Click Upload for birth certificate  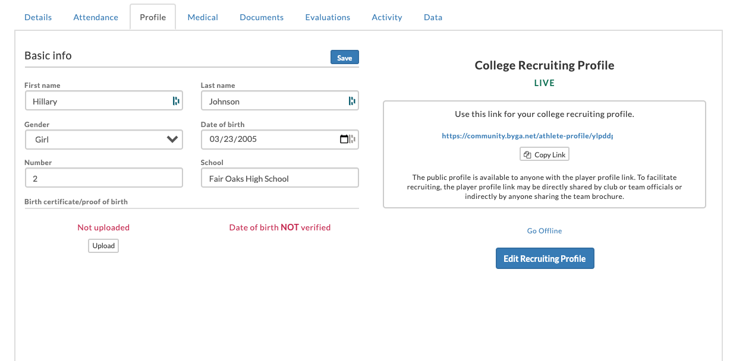103,246
